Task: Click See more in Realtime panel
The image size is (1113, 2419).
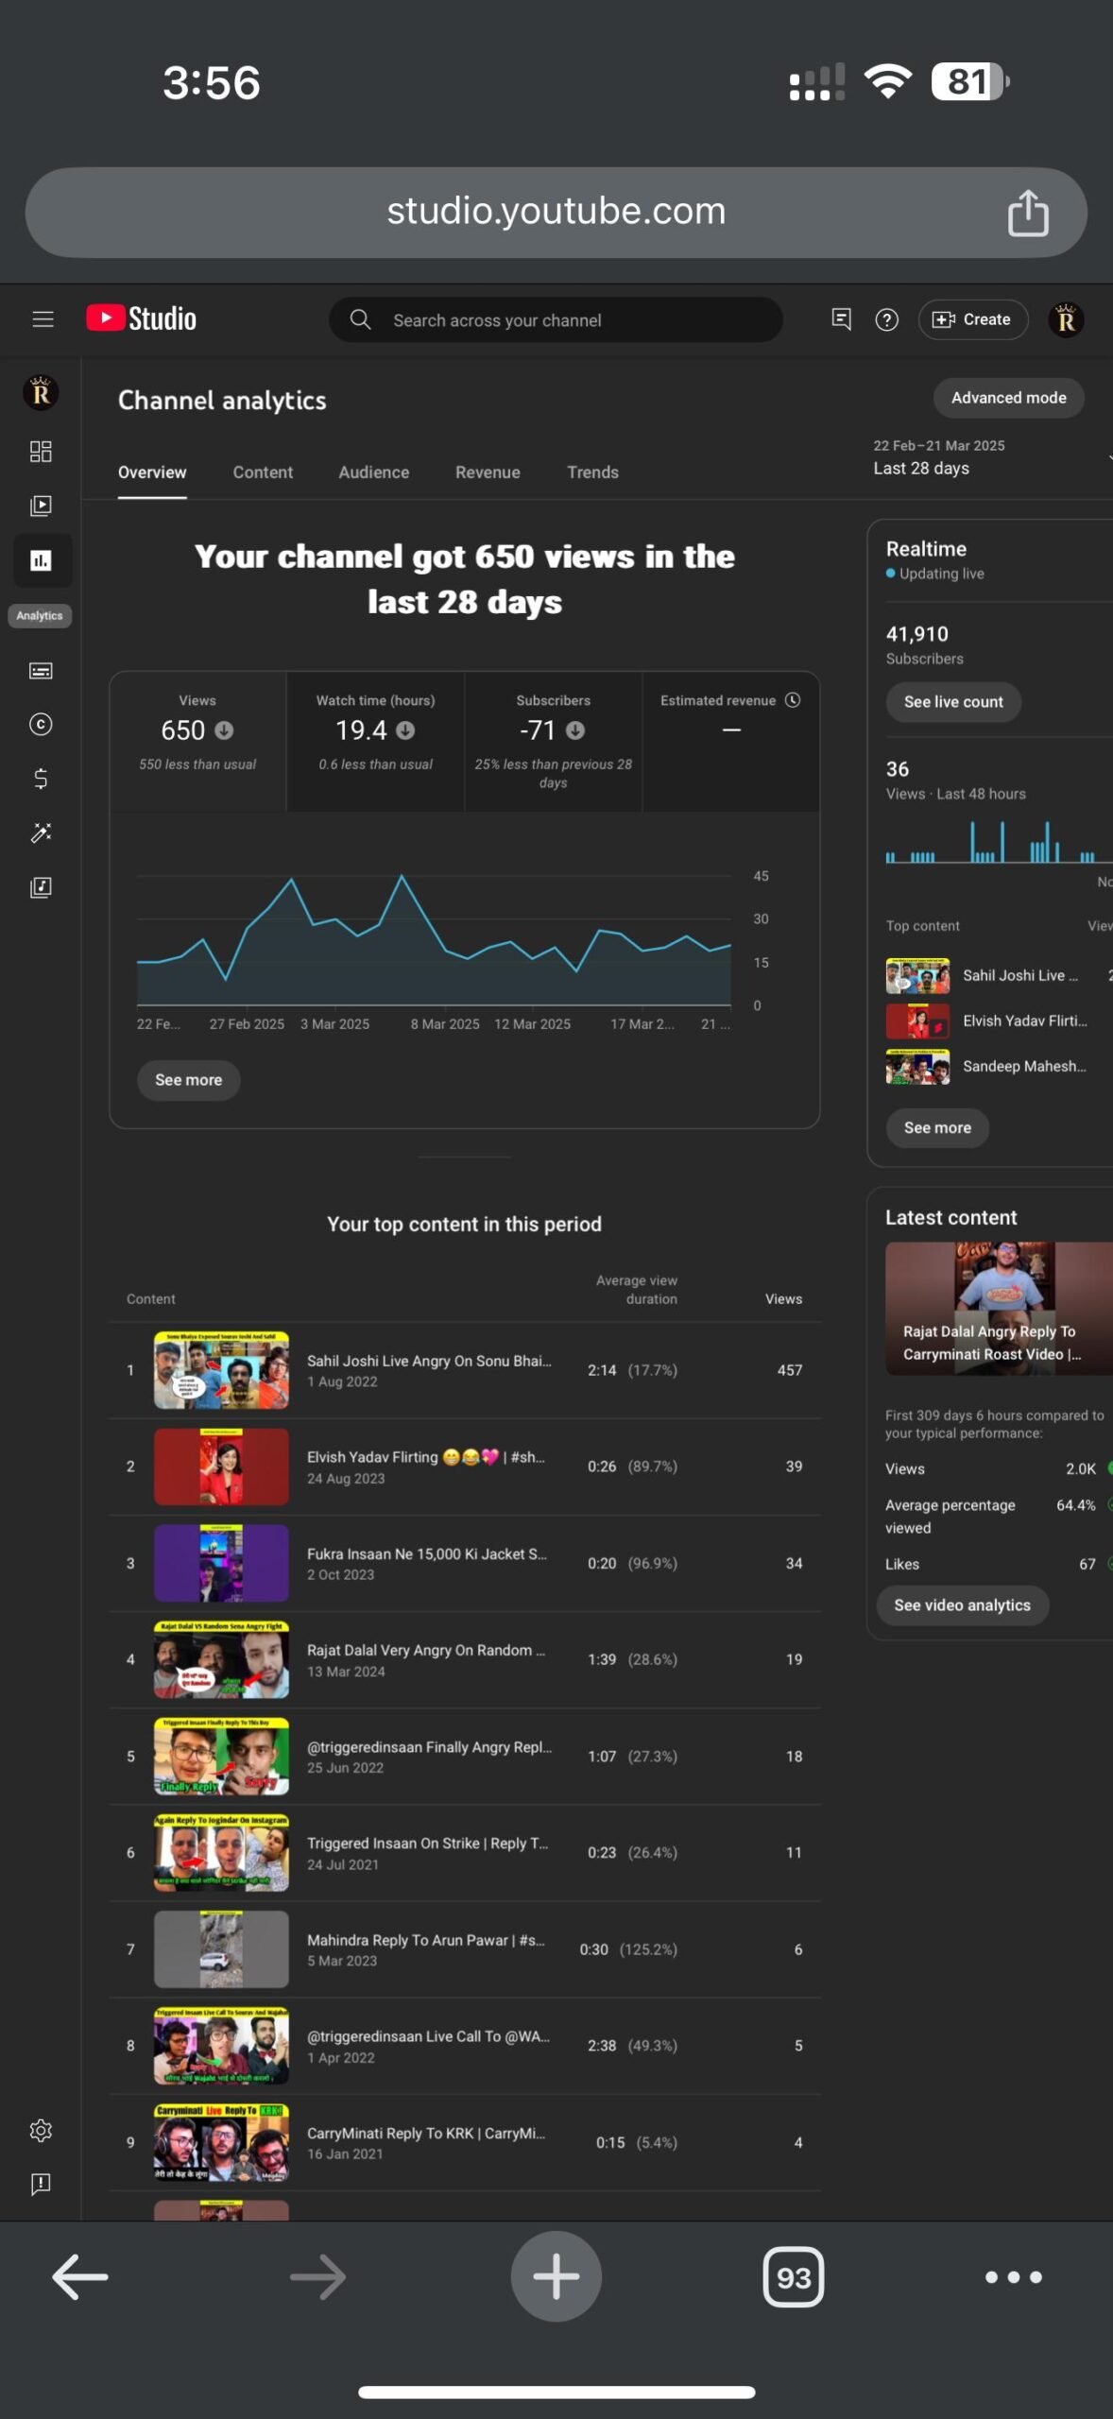Action: pyautogui.click(x=937, y=1127)
